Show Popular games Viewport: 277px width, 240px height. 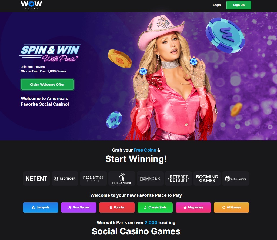117,208
